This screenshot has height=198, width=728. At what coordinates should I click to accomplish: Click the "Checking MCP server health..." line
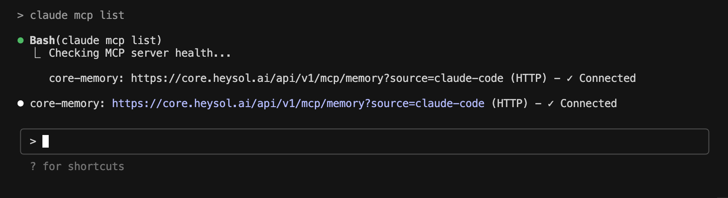click(x=140, y=53)
